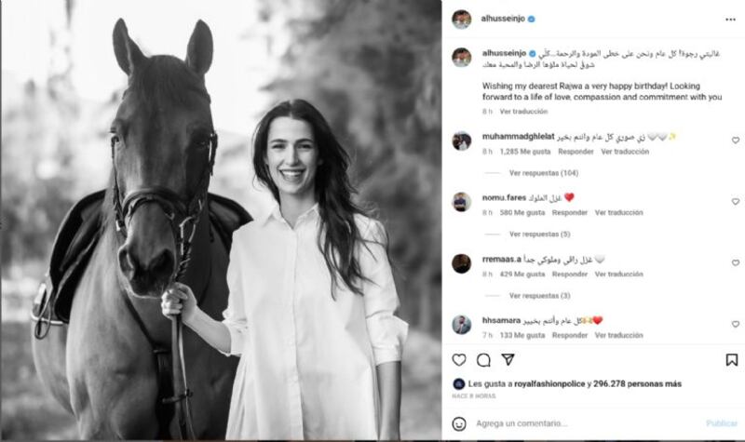Screen dimensions: 745x442
Task: Click Ver traducción under the caption
Action: point(523,111)
